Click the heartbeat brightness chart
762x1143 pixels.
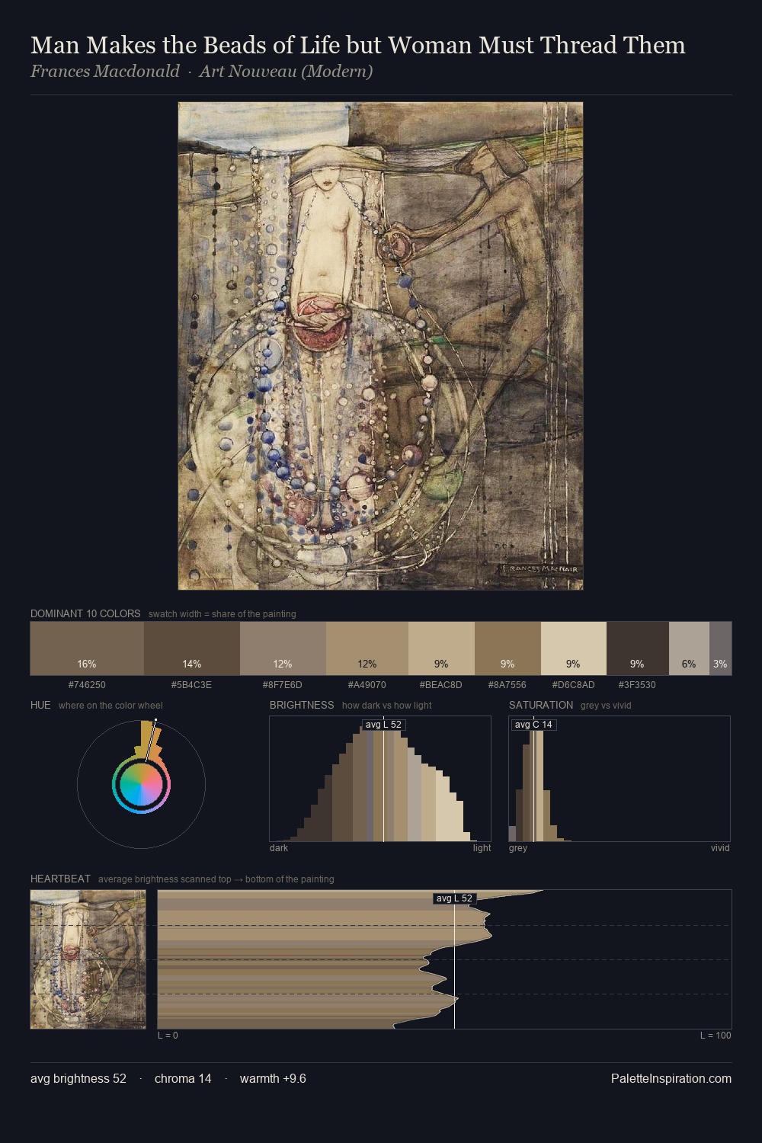pos(444,959)
